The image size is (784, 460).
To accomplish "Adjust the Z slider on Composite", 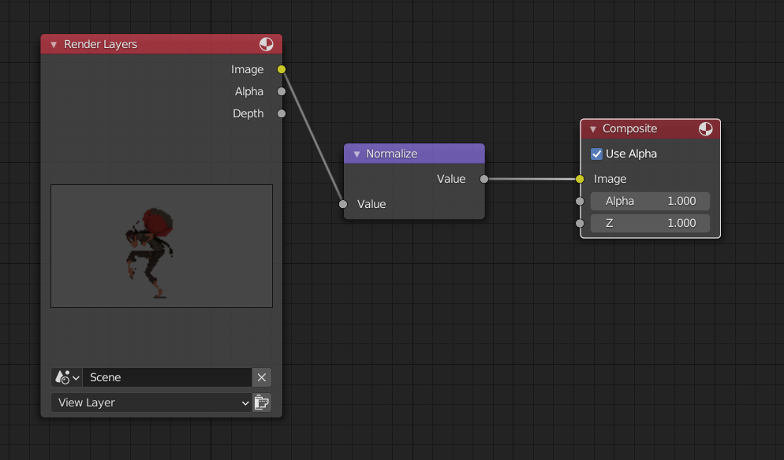I will pyautogui.click(x=649, y=223).
